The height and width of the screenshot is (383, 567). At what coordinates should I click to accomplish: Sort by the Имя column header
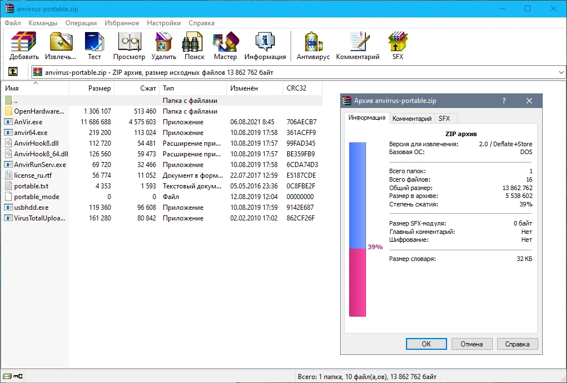(35, 88)
